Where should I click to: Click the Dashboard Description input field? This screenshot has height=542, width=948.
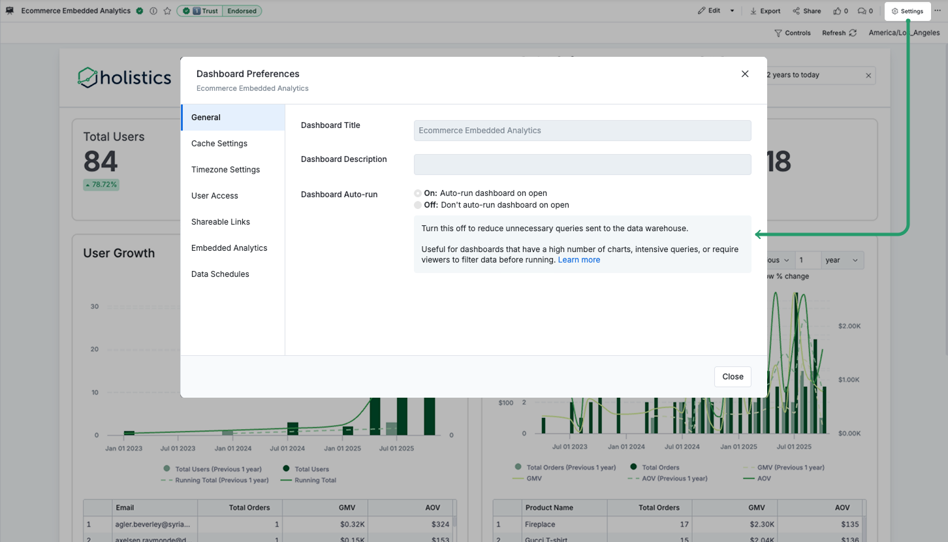(582, 165)
